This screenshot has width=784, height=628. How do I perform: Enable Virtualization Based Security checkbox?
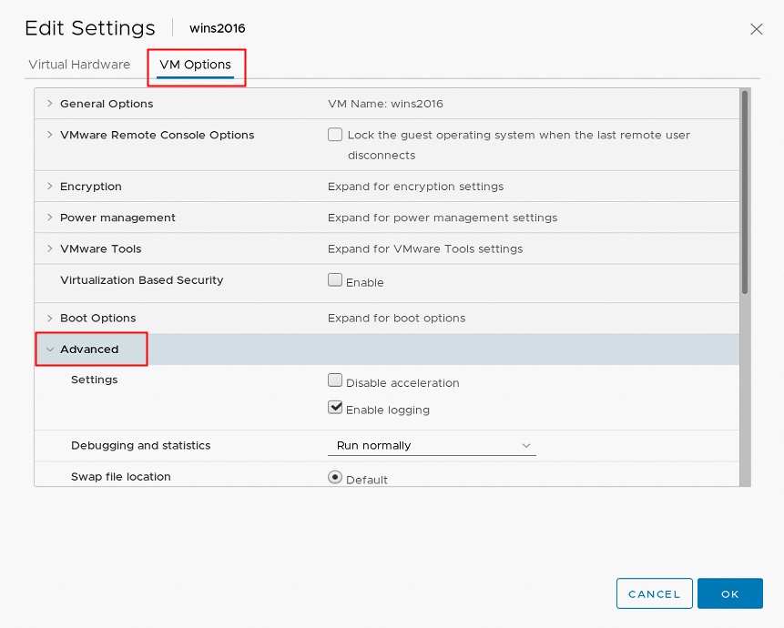[x=335, y=279]
